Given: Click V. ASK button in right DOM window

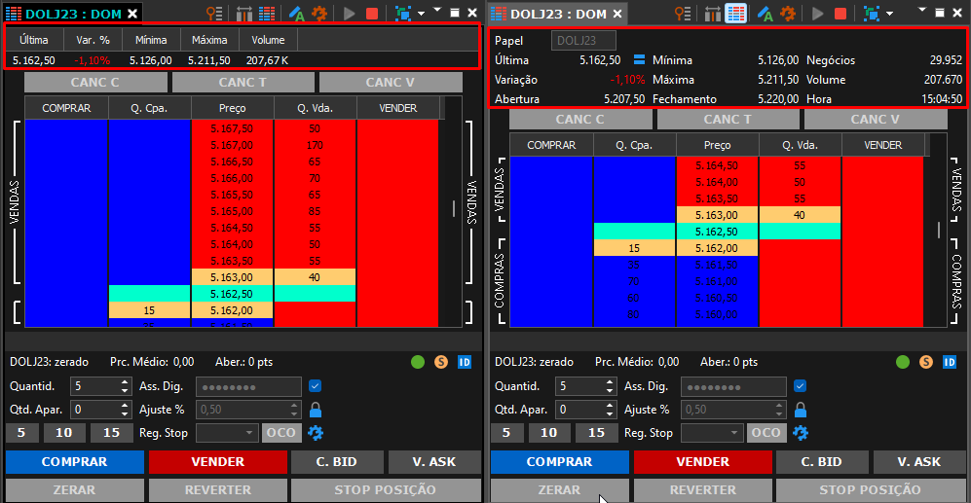Looking at the screenshot, I should pyautogui.click(x=918, y=461).
